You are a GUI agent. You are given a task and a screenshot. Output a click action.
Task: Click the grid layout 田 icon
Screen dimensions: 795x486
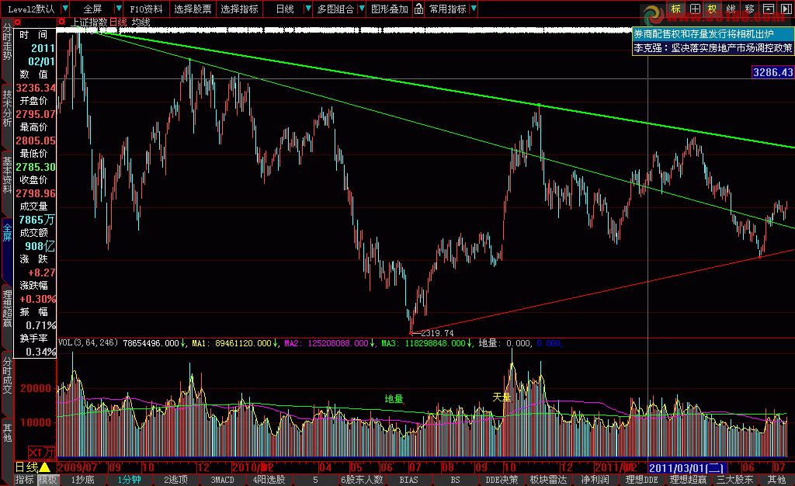tap(695, 9)
